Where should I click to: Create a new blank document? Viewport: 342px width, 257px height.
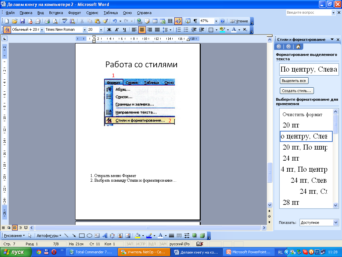tap(7, 21)
